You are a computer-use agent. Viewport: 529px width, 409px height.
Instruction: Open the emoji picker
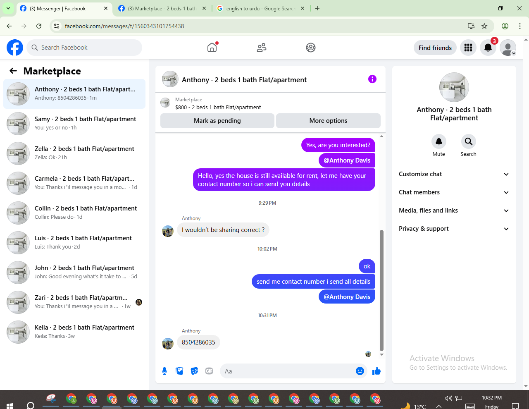tap(360, 371)
